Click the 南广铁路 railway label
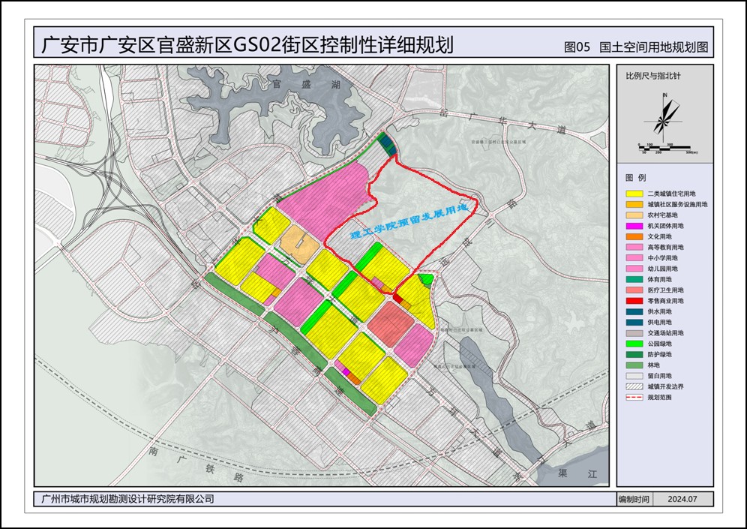This screenshot has width=747, height=529. click(196, 465)
